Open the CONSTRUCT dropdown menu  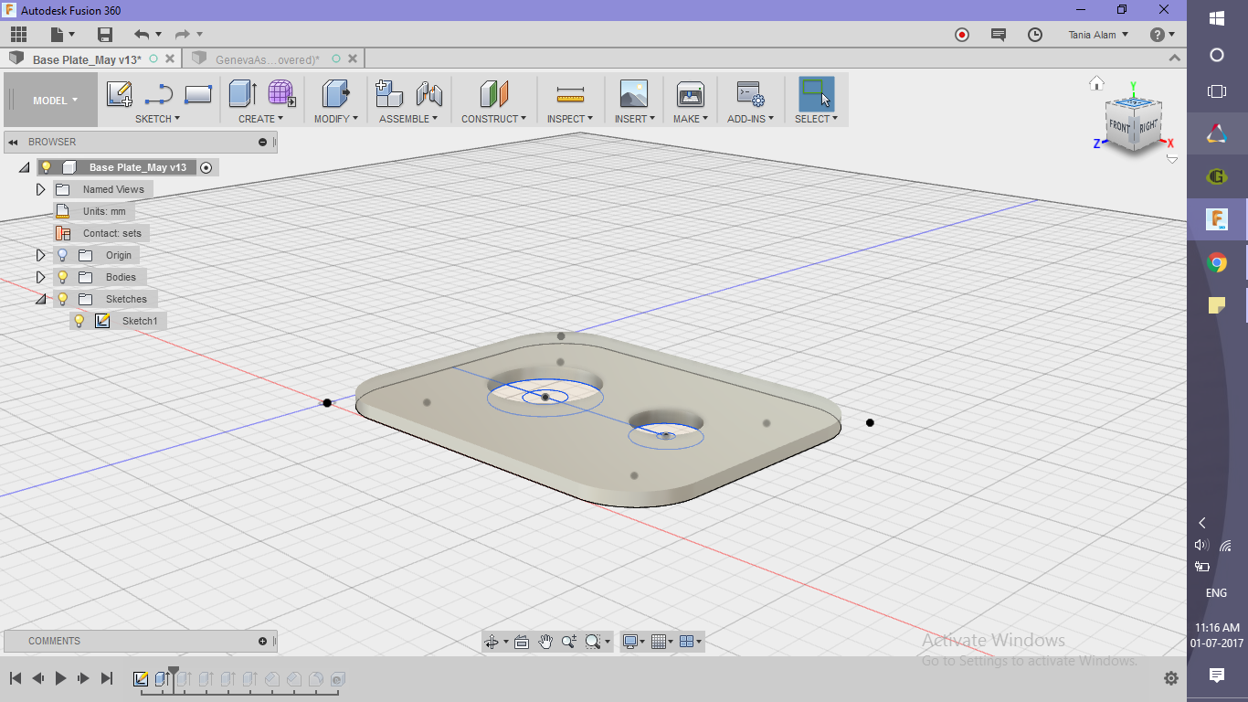(493, 119)
